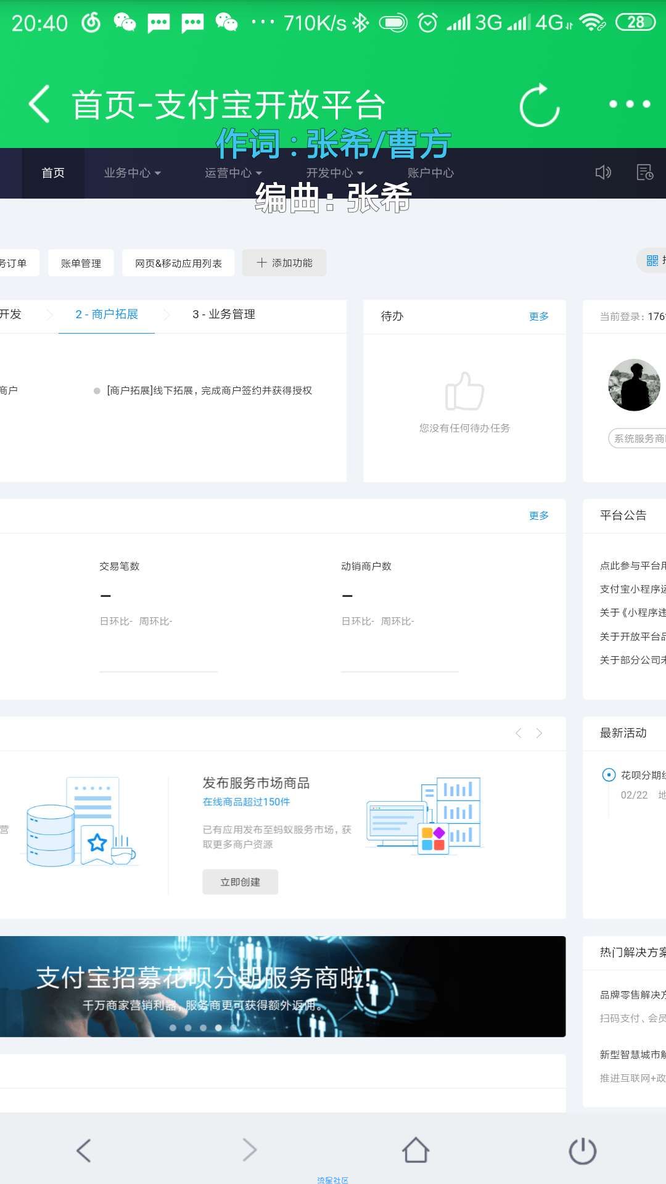Switch to the 3 - 业务管理 step tab
This screenshot has height=1184, width=666.
click(x=224, y=314)
